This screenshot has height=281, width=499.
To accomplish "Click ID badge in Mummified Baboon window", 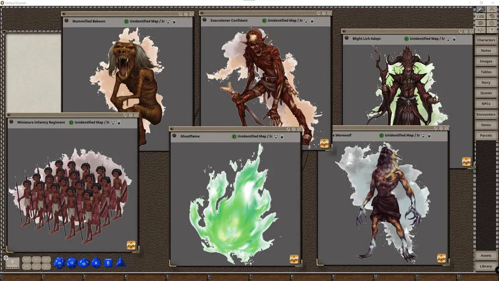I will coord(126,21).
